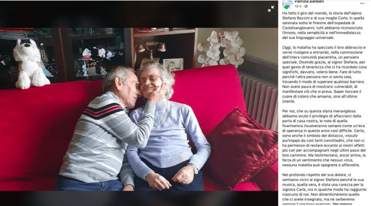The width and height of the screenshot is (371, 206).
Task: Open Patrizia Barbieri's profile picture
Action: (287, 4)
